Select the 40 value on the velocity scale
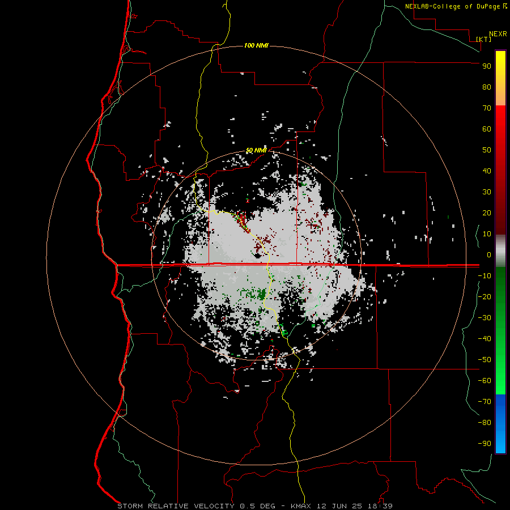The height and width of the screenshot is (510, 510). point(487,171)
